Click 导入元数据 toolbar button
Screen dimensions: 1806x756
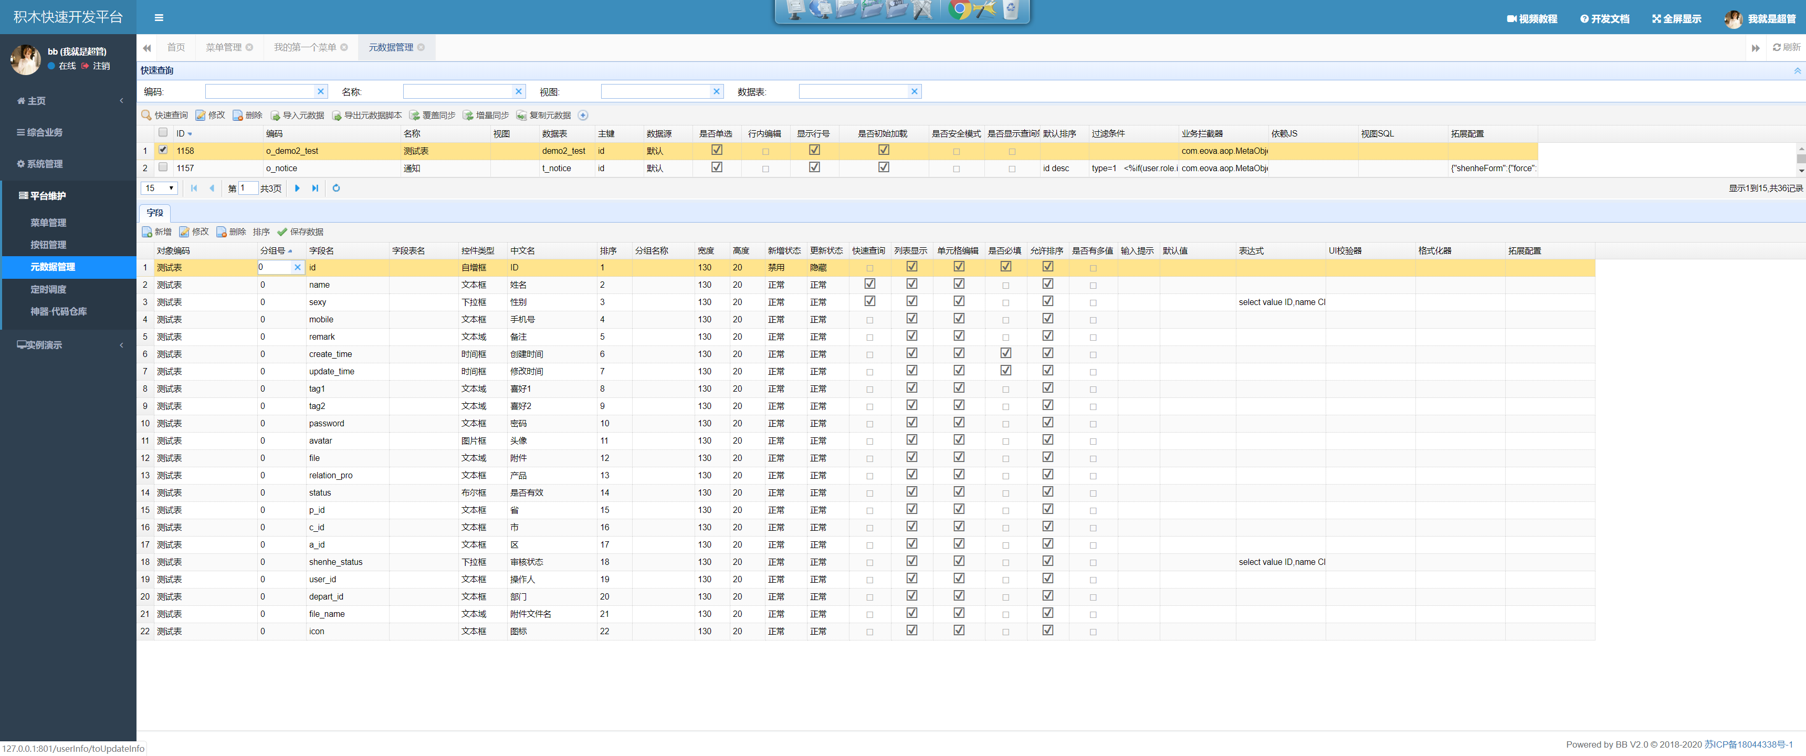[x=297, y=115]
